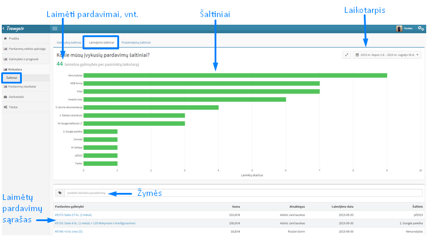Click the Google AdWords LT bar
The image size is (428, 237).
(134, 123)
